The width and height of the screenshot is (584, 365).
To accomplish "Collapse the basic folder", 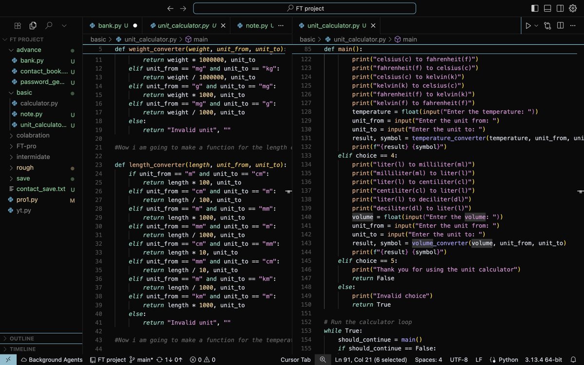I will (x=41, y=92).
